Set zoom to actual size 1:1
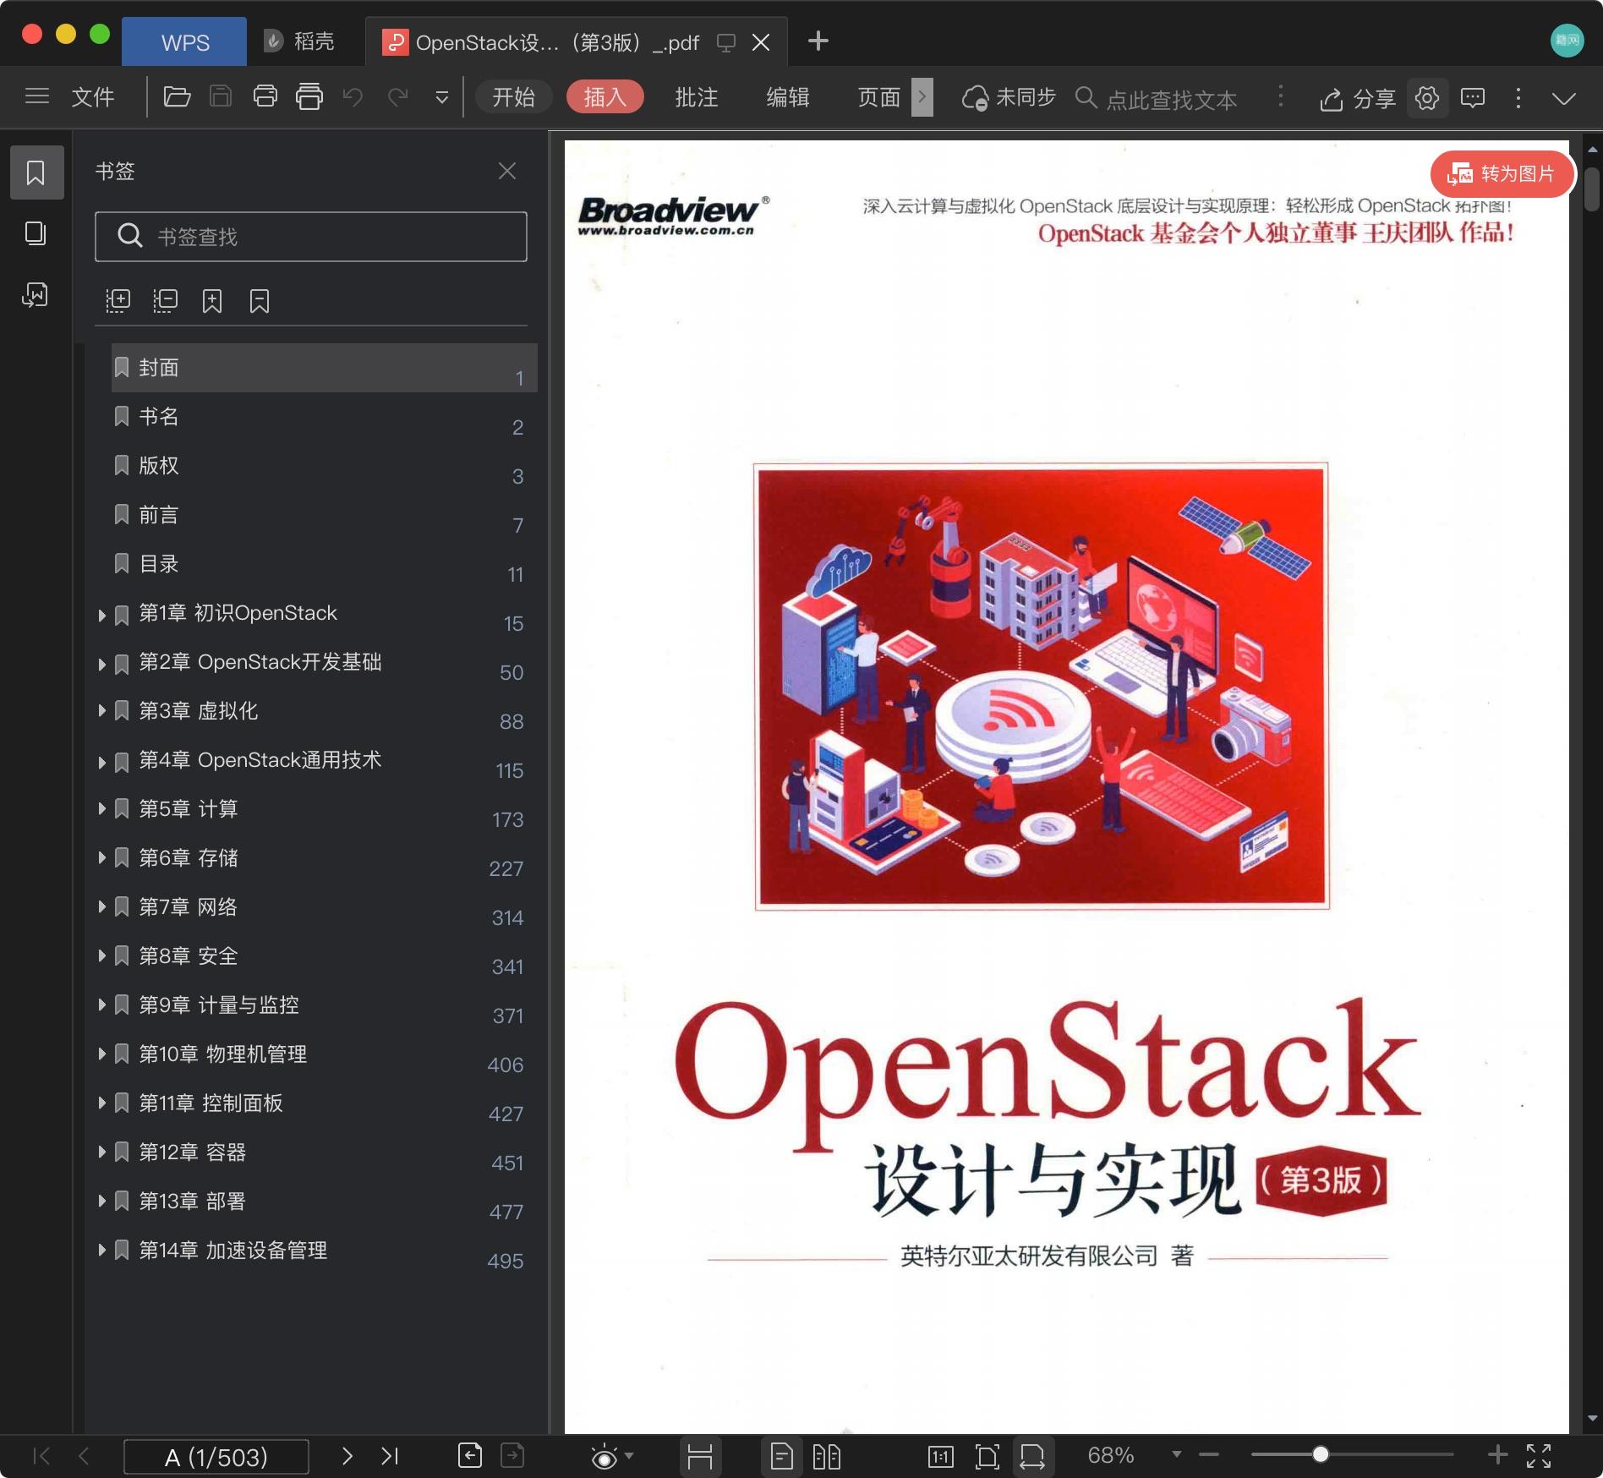The height and width of the screenshot is (1478, 1603). click(x=941, y=1457)
